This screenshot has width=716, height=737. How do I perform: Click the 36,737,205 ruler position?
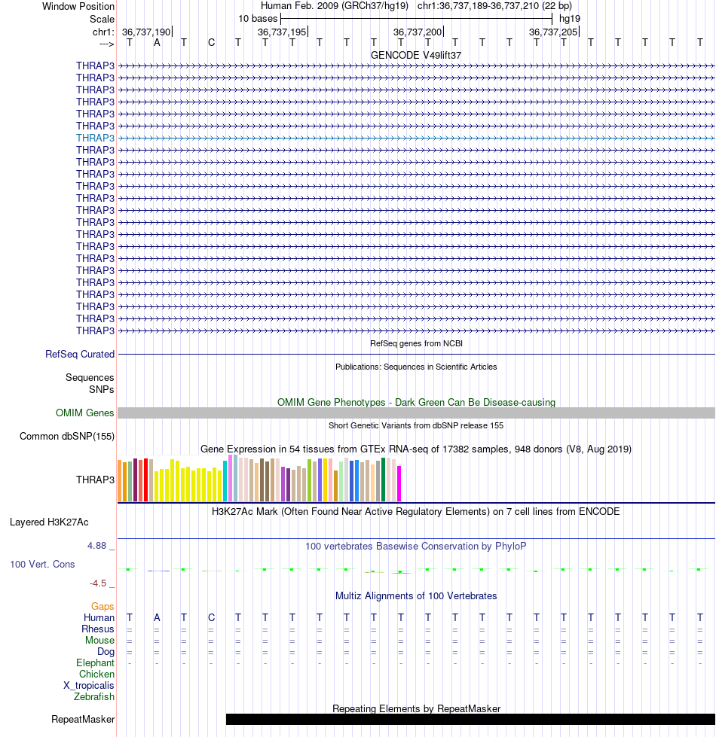pos(553,32)
